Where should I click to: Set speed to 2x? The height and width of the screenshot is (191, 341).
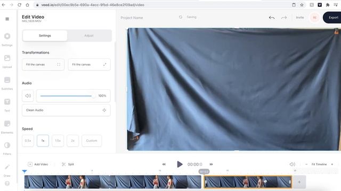[x=72, y=141]
